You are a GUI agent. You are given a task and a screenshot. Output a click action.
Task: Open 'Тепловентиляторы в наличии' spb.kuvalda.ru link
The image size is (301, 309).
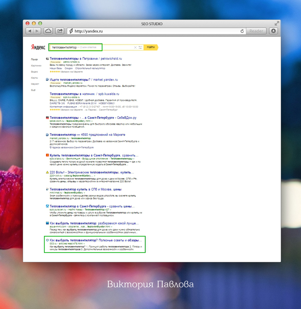click(84, 94)
